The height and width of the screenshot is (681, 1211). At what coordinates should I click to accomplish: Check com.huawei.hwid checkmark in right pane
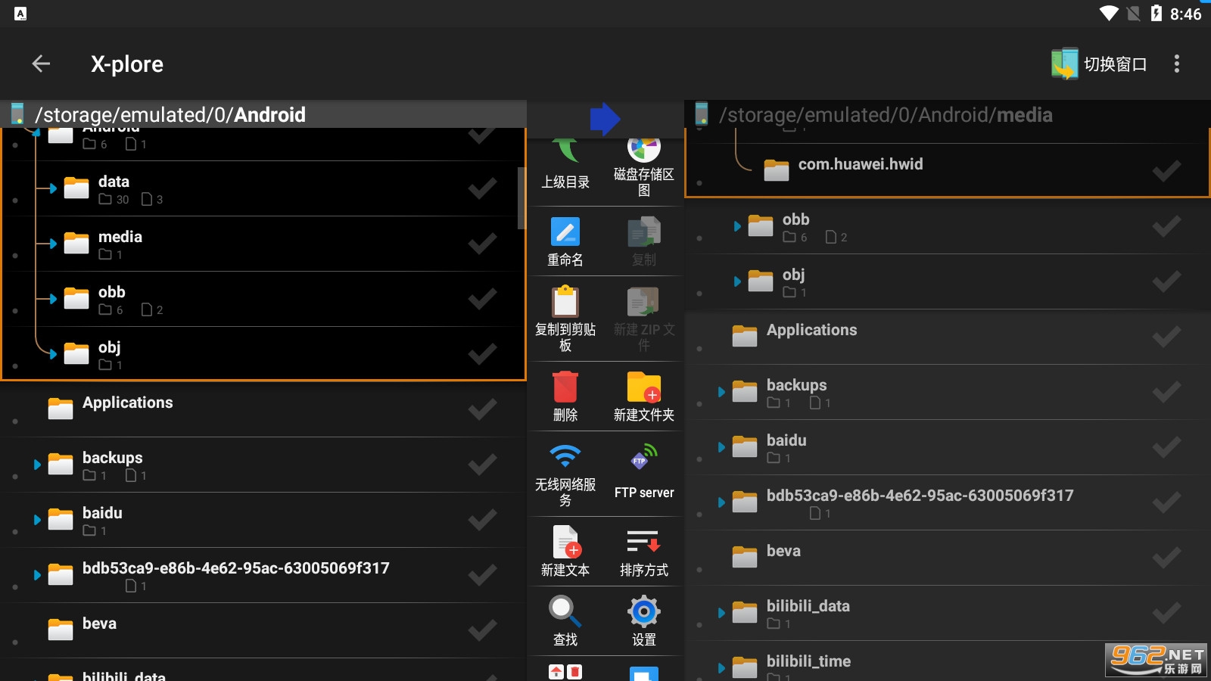point(1166,171)
